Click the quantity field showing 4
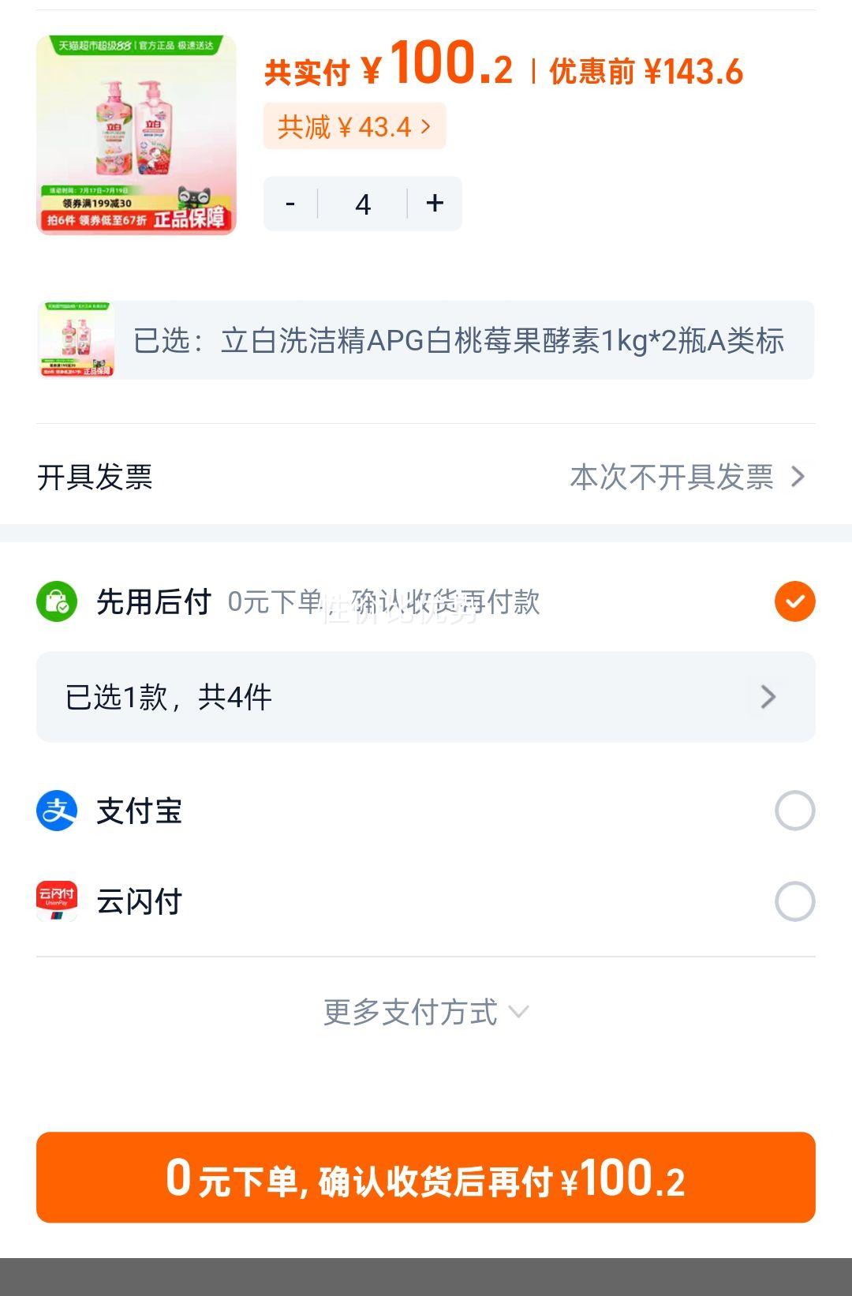The image size is (852, 1296). (x=363, y=204)
